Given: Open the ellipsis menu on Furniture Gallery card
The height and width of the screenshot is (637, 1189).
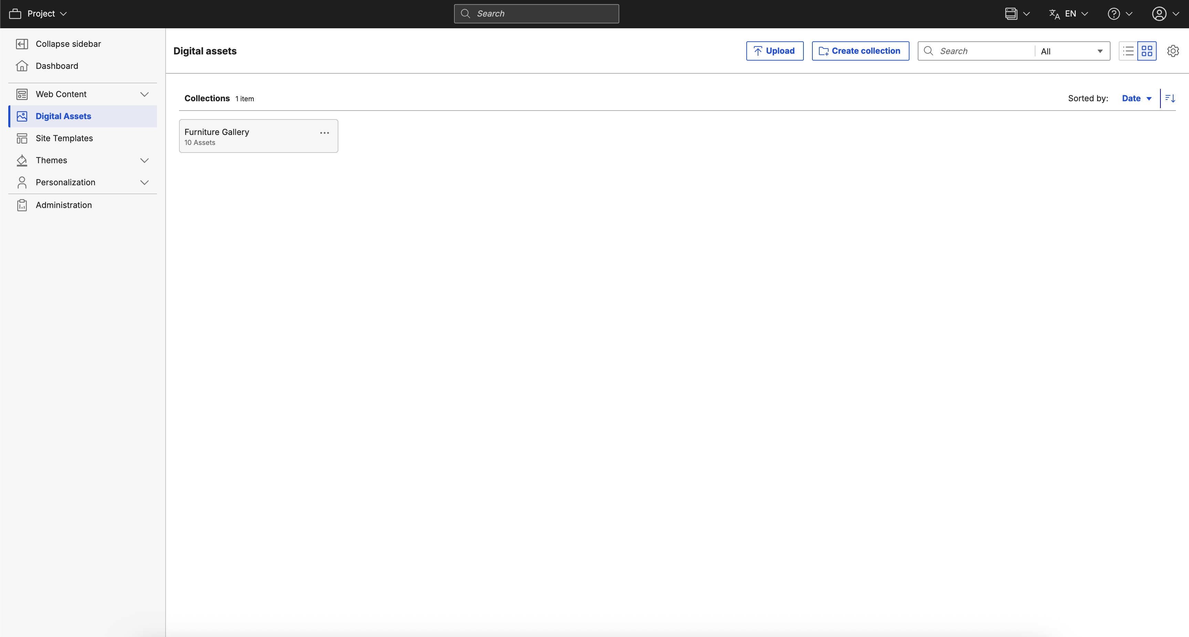Looking at the screenshot, I should tap(325, 133).
